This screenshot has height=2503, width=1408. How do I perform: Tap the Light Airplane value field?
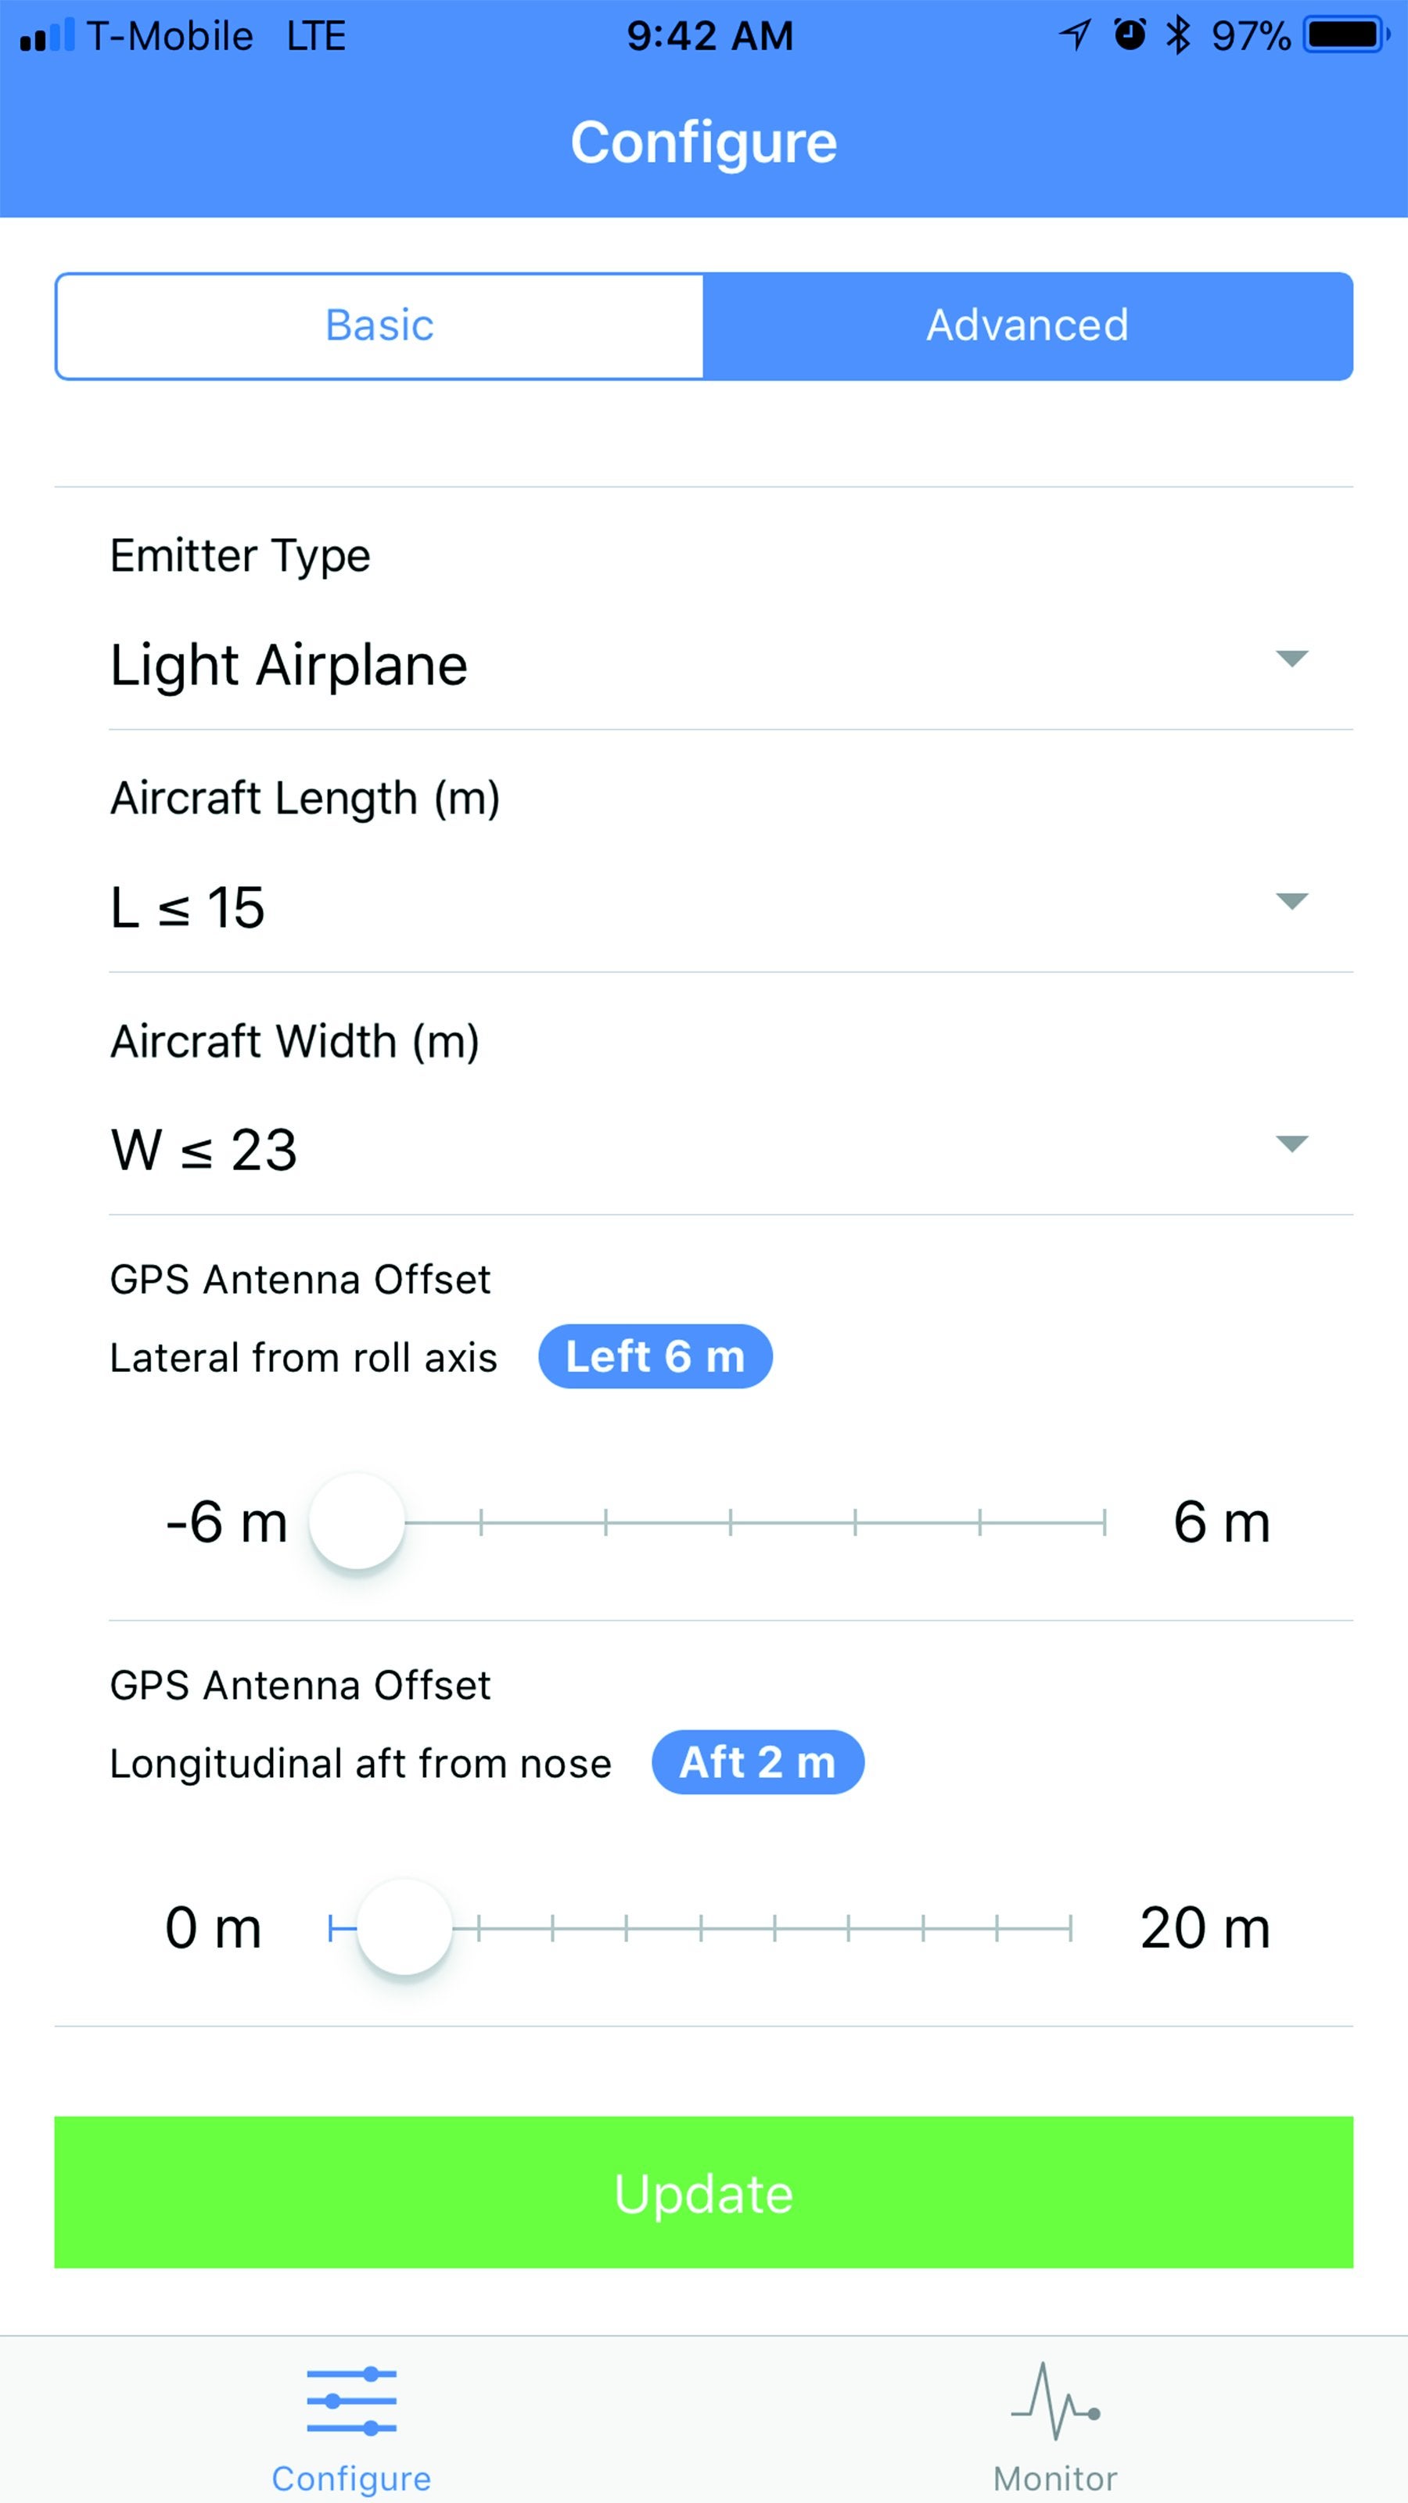[289, 666]
